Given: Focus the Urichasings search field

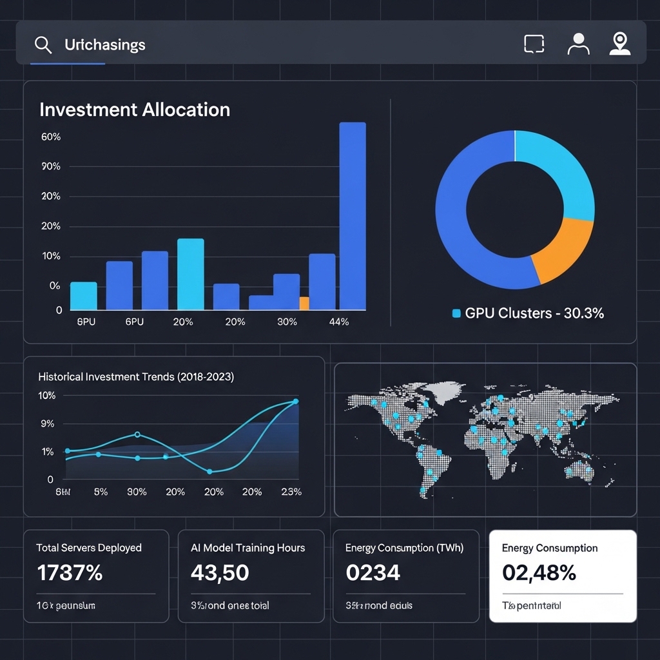Looking at the screenshot, I should click(x=269, y=44).
